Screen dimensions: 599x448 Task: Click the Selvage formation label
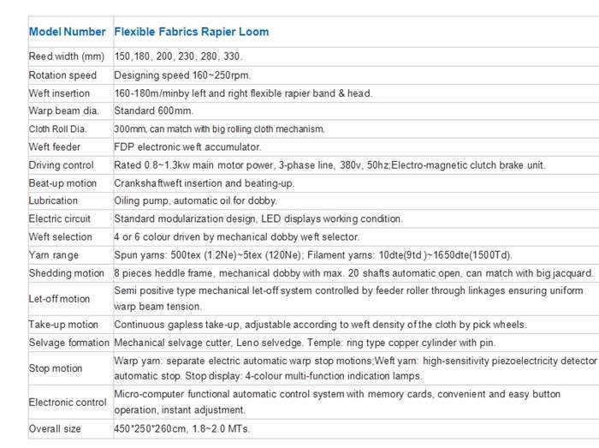point(69,343)
